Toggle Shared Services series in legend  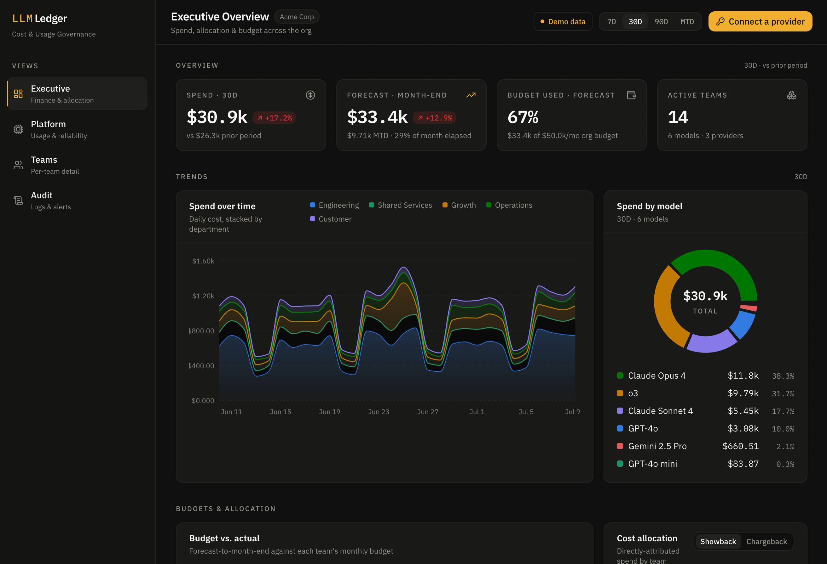tap(400, 205)
